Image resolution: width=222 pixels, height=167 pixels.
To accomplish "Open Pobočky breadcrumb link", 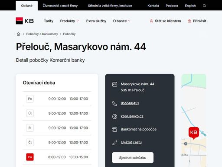I will tap(69, 34).
